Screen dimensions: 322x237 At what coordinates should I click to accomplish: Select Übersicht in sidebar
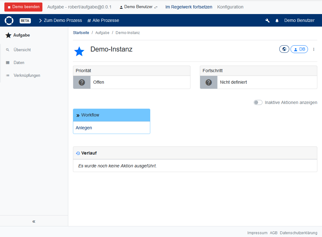pyautogui.click(x=22, y=50)
